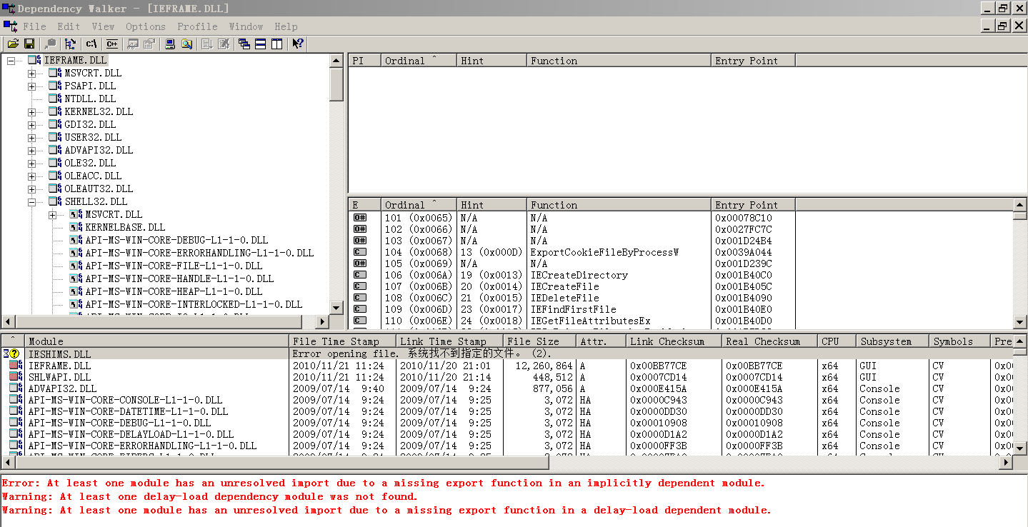Sort module list by File Time Stamp
Screen dimensions: 1028x527
(x=342, y=341)
